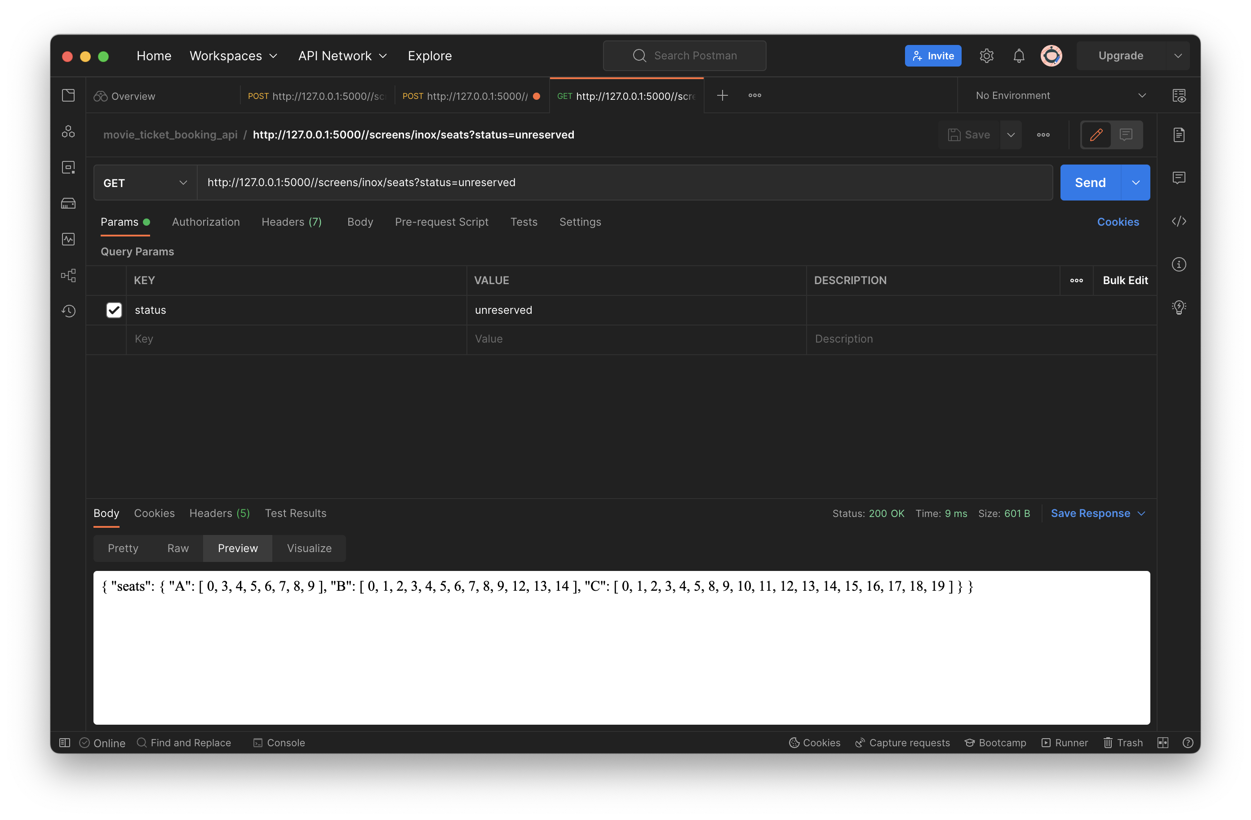Uncheck the status query parameter

tap(114, 310)
